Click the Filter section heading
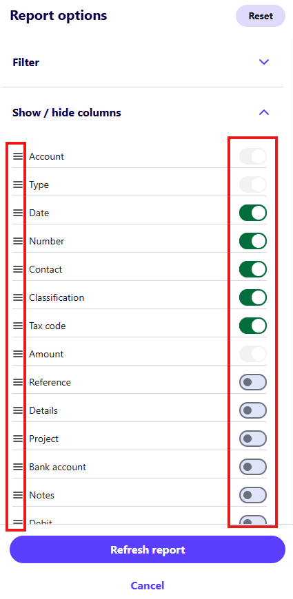293x599 pixels. pyautogui.click(x=26, y=62)
